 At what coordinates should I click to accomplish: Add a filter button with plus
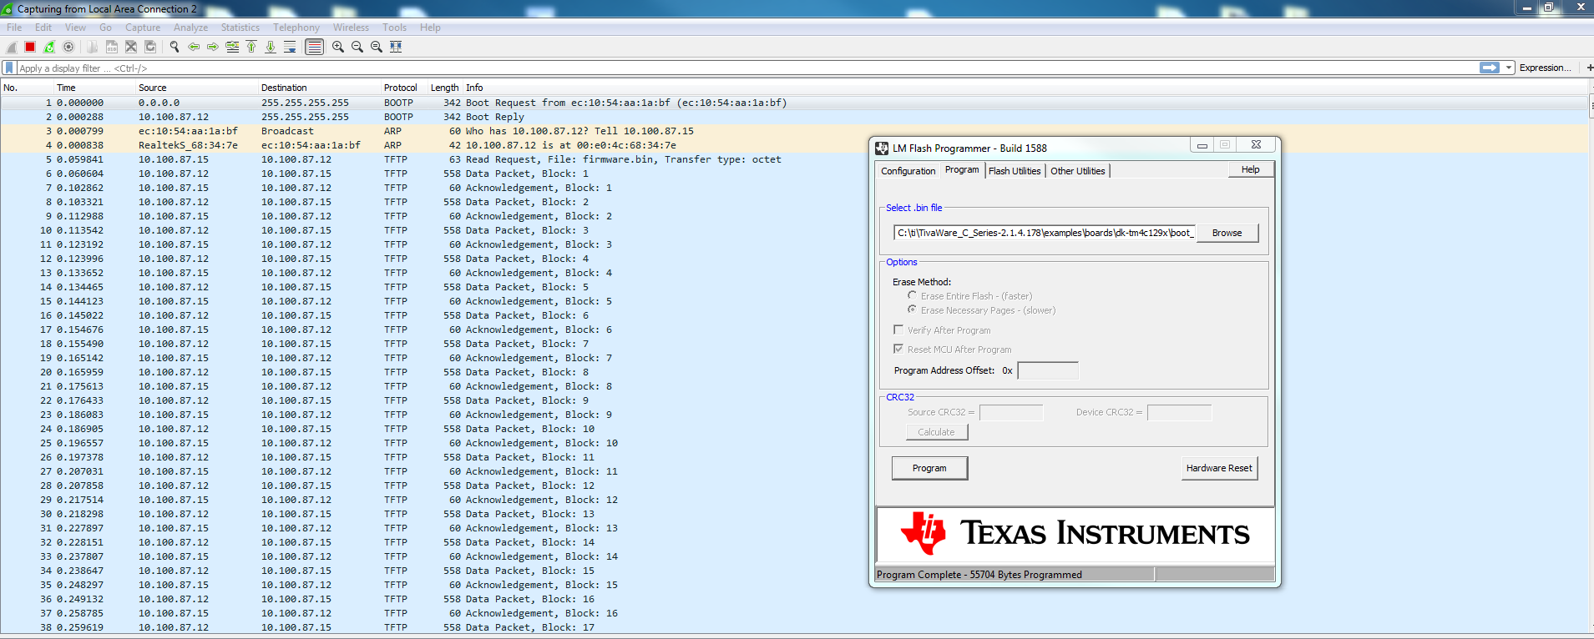point(1589,68)
